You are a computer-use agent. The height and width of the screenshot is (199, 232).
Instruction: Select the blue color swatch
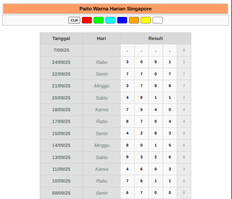coord(122,20)
